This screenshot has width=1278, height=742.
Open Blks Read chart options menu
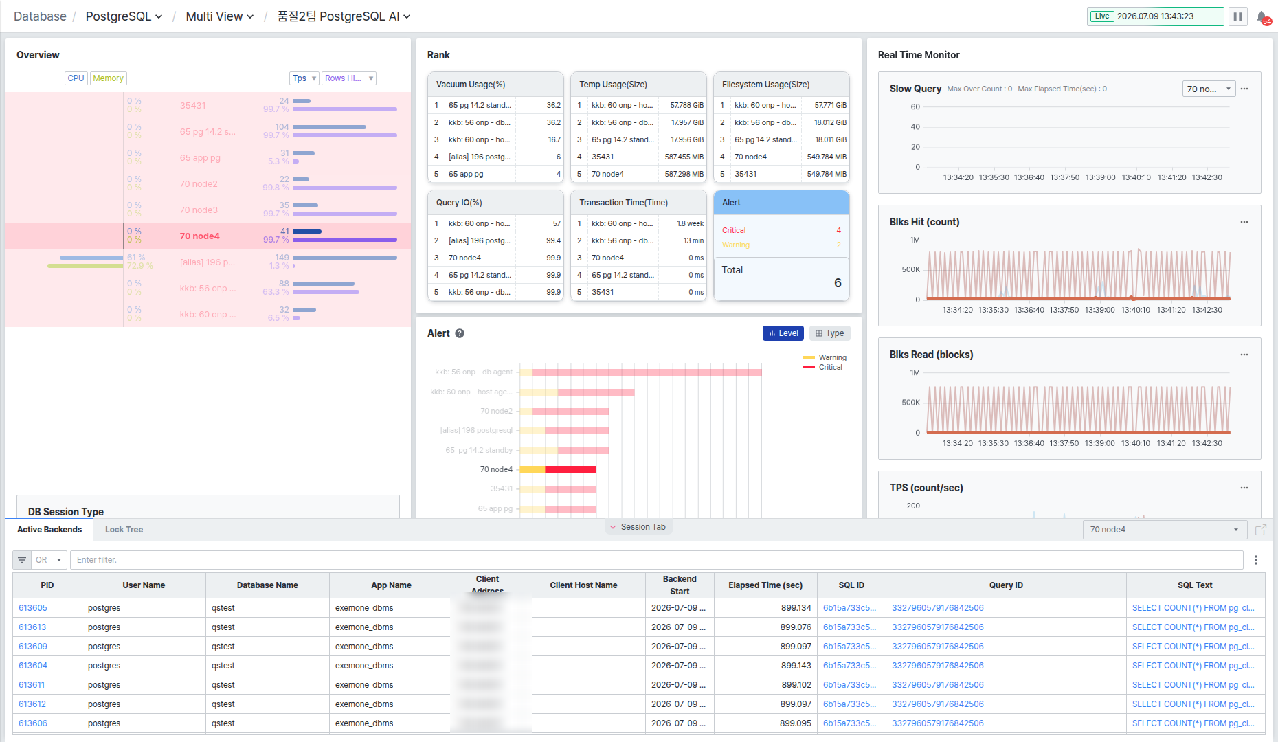[1244, 355]
